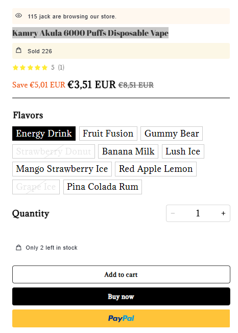Click the black Buy now button
This screenshot has width=238, height=333.
click(x=121, y=297)
